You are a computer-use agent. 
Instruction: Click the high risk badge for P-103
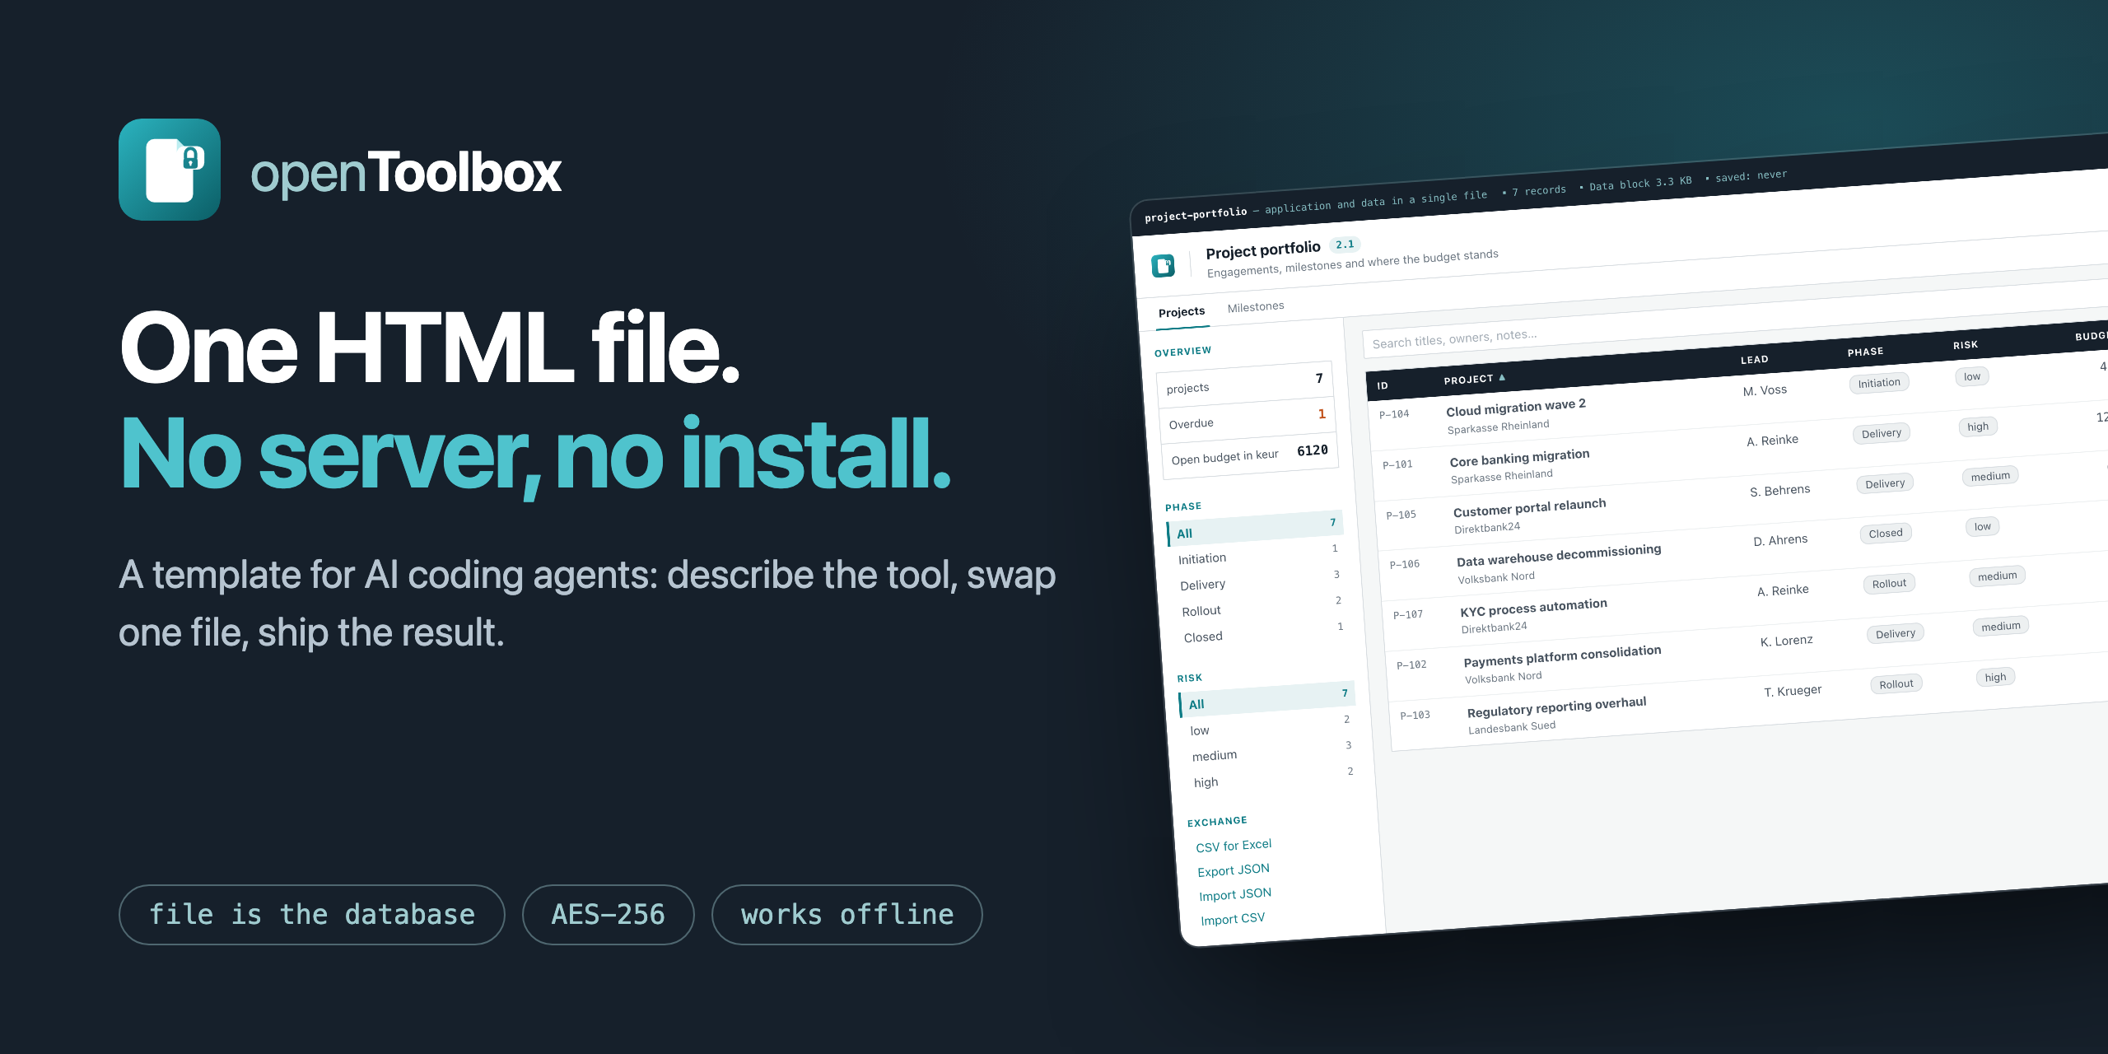coord(1995,677)
